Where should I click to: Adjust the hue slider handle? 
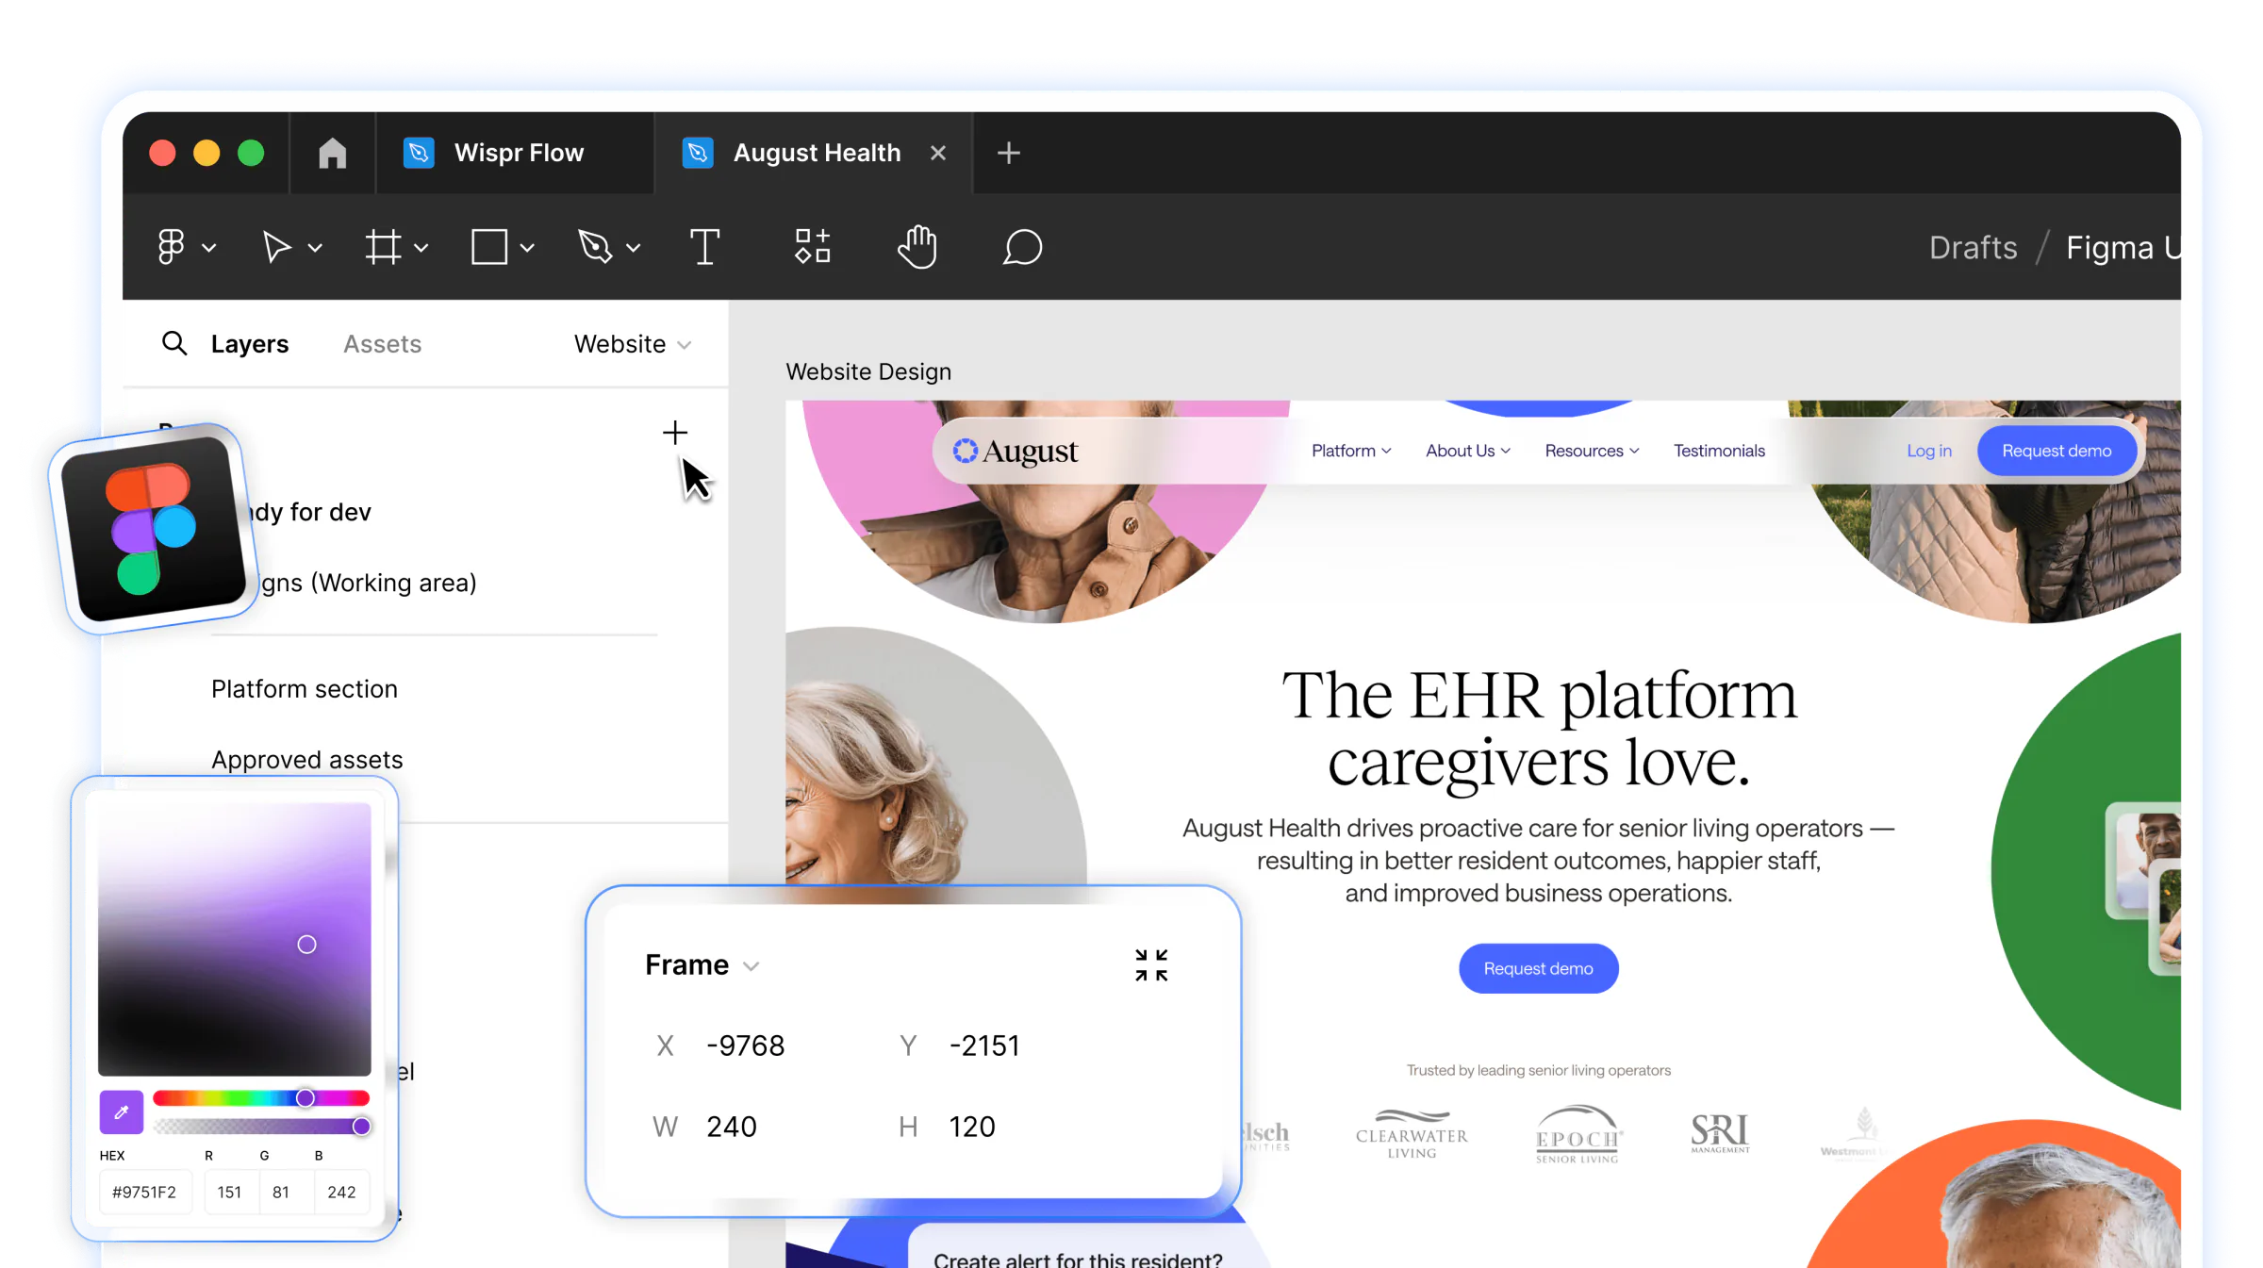click(306, 1098)
